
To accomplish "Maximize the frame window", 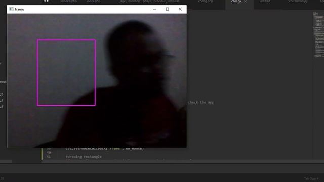I will pyautogui.click(x=168, y=9).
